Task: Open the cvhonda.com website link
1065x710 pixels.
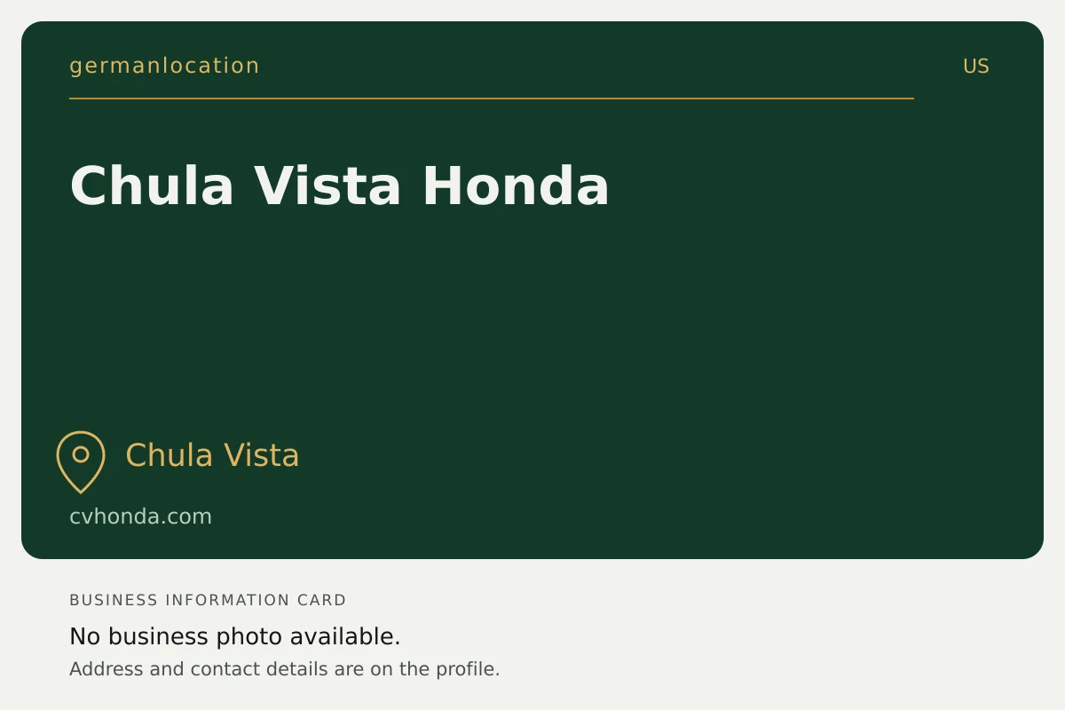Action: 141,517
